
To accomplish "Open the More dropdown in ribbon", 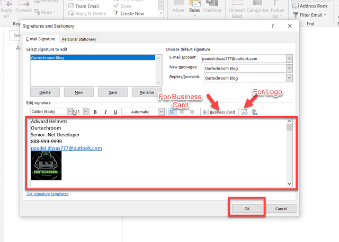I will tap(45, 12).
